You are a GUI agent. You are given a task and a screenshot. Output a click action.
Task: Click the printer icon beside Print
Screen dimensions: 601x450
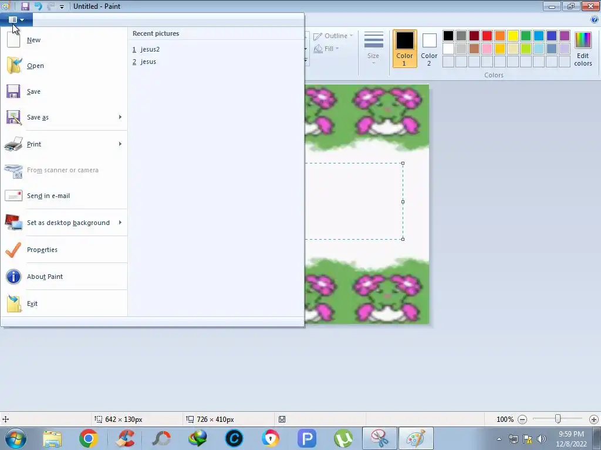(13, 144)
